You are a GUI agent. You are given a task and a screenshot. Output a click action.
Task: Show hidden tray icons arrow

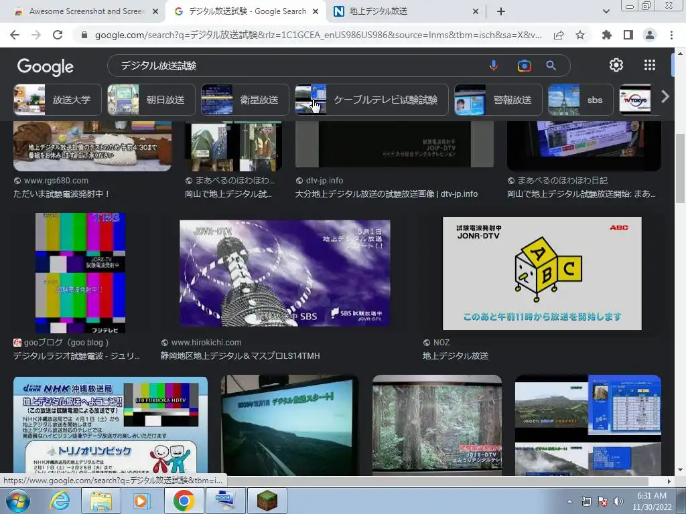coord(569,502)
